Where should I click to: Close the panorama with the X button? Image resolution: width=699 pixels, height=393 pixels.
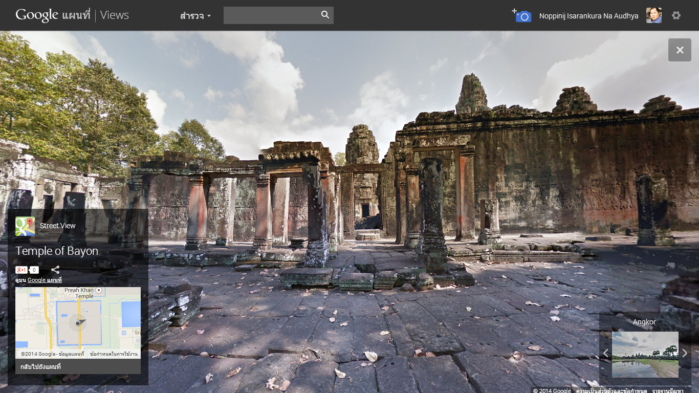[680, 50]
